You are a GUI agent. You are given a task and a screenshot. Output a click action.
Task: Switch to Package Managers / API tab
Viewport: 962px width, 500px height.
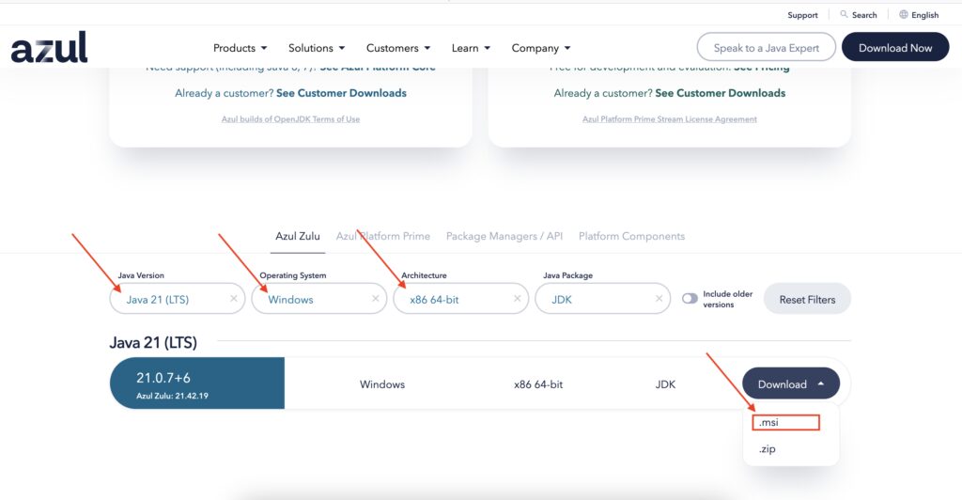coord(504,236)
